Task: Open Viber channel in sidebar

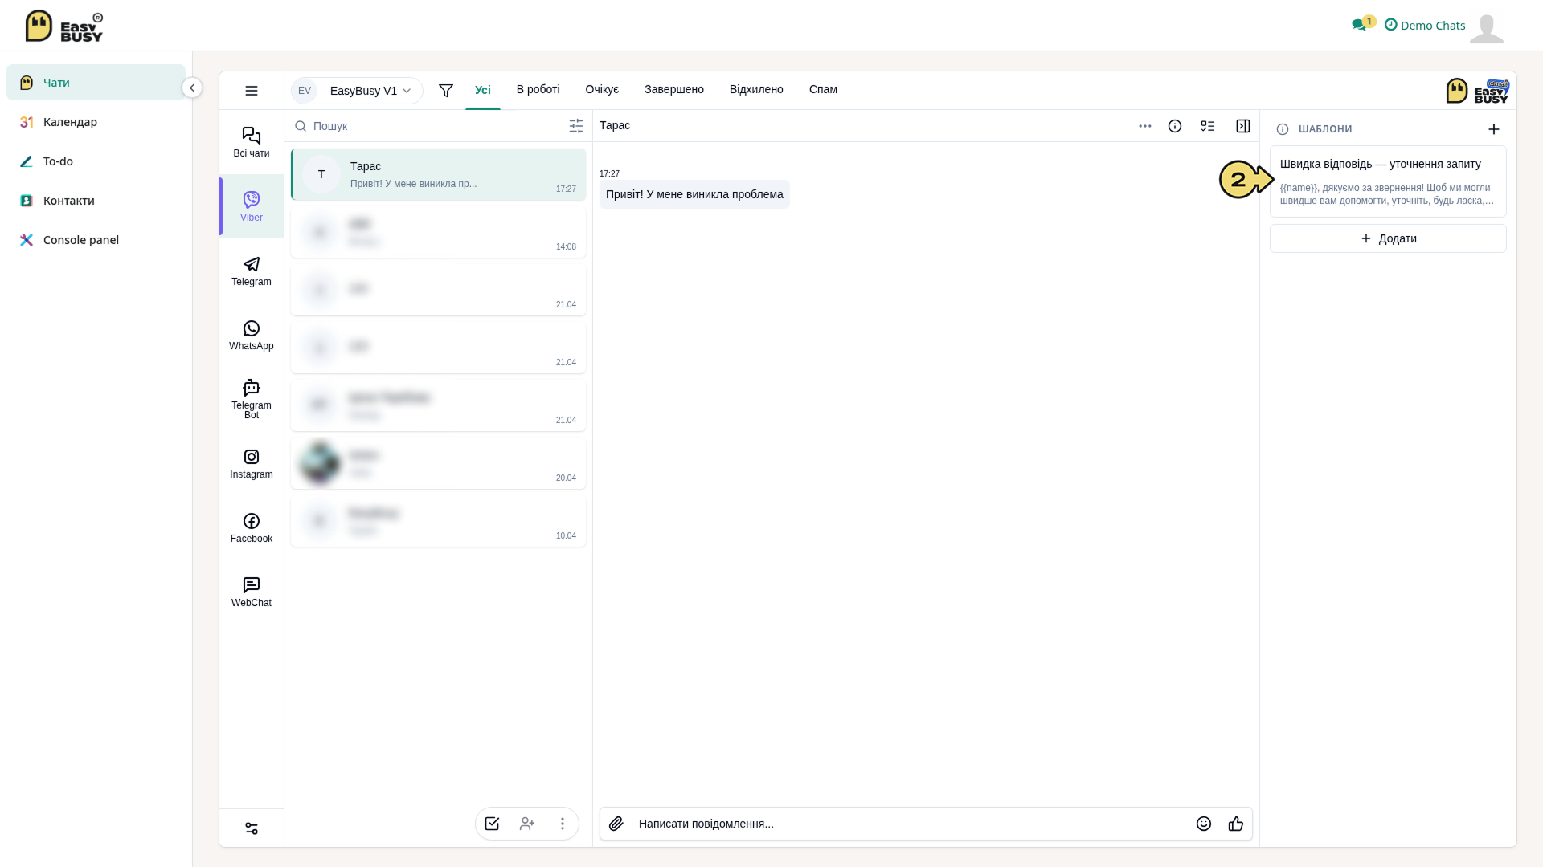Action: click(252, 206)
